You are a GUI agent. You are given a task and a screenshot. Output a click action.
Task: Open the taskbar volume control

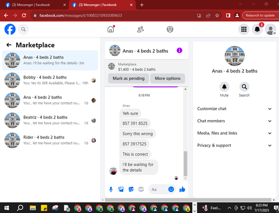point(249,208)
